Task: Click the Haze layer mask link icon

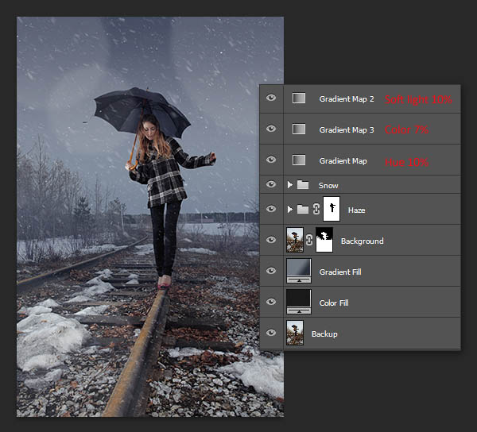Action: pos(316,210)
